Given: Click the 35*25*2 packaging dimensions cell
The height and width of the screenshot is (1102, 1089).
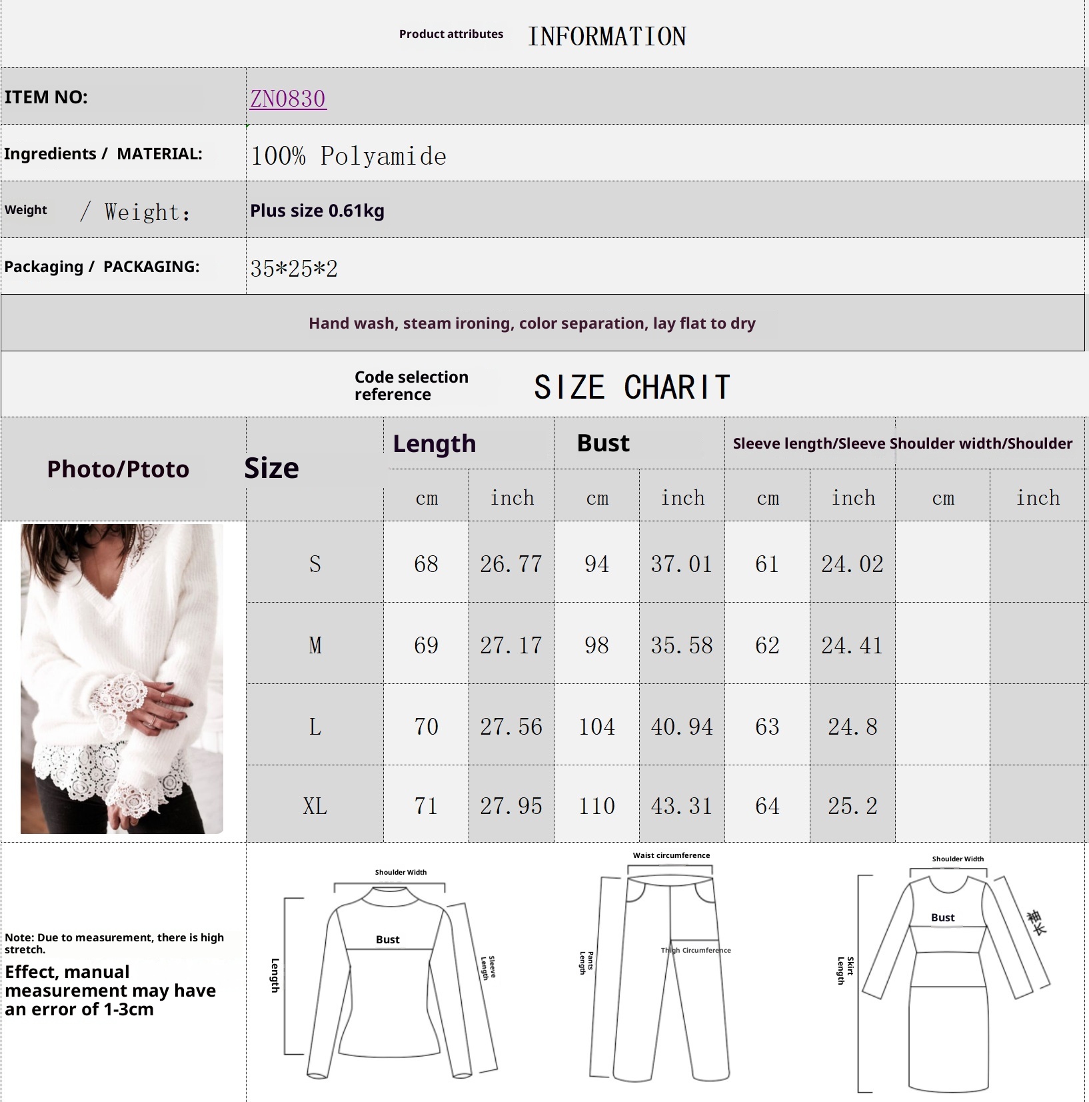Looking at the screenshot, I should click(294, 269).
